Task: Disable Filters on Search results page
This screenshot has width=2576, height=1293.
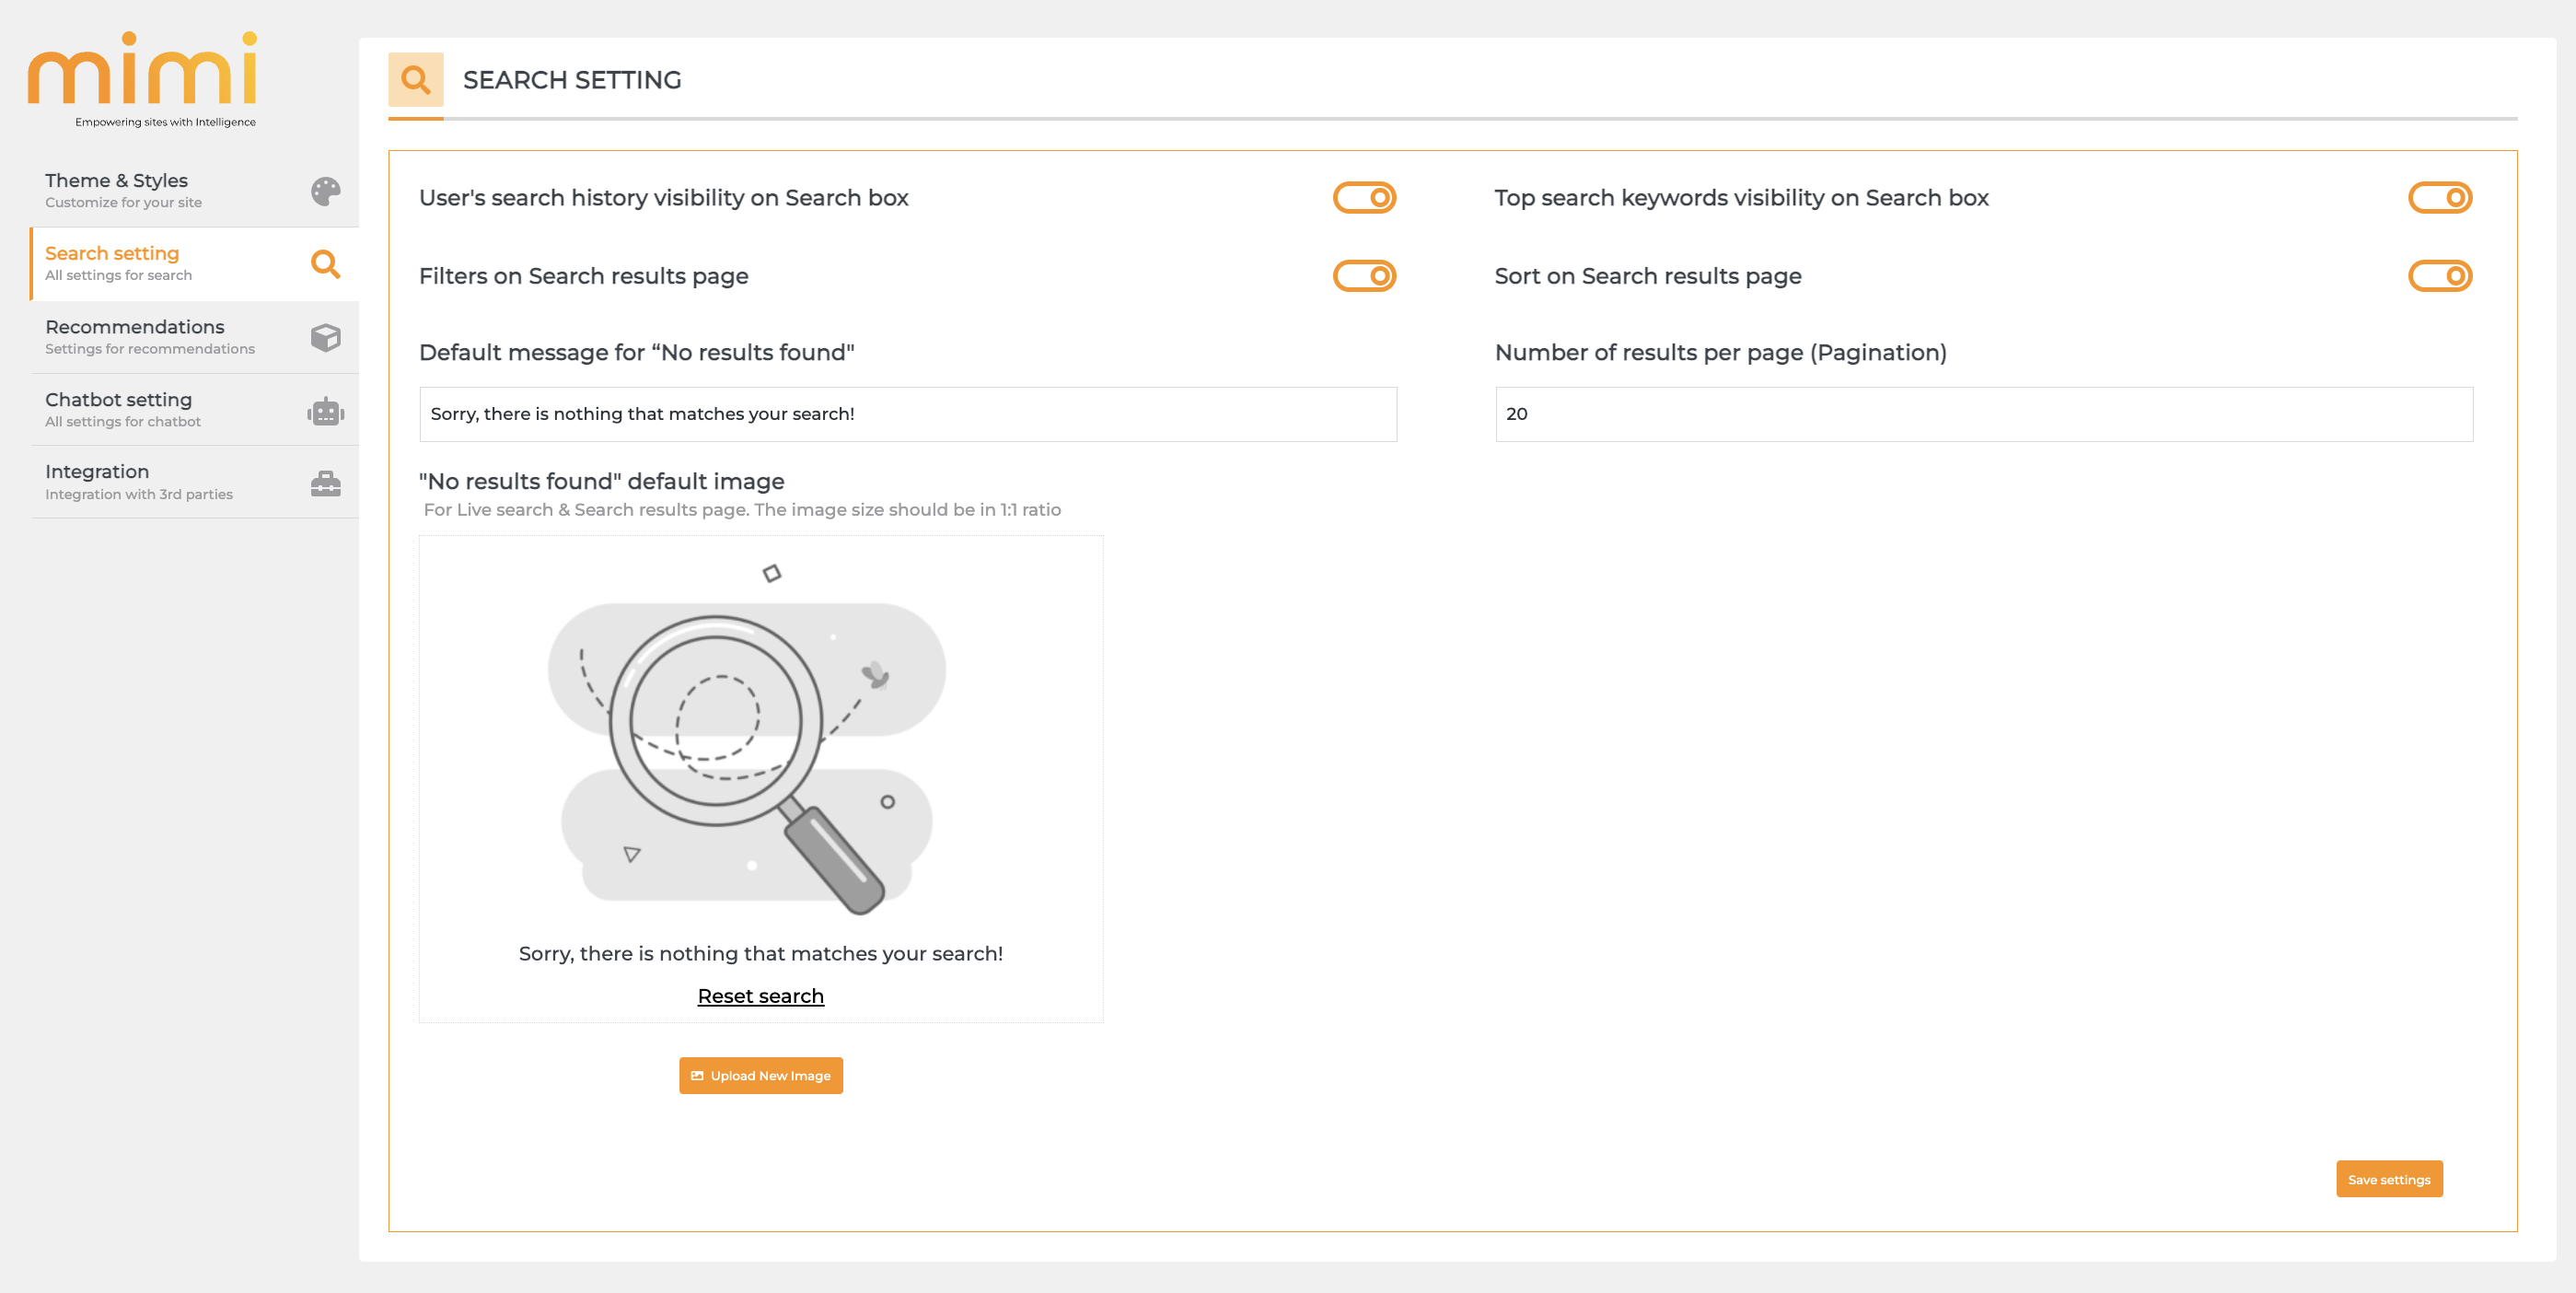Action: click(1364, 276)
